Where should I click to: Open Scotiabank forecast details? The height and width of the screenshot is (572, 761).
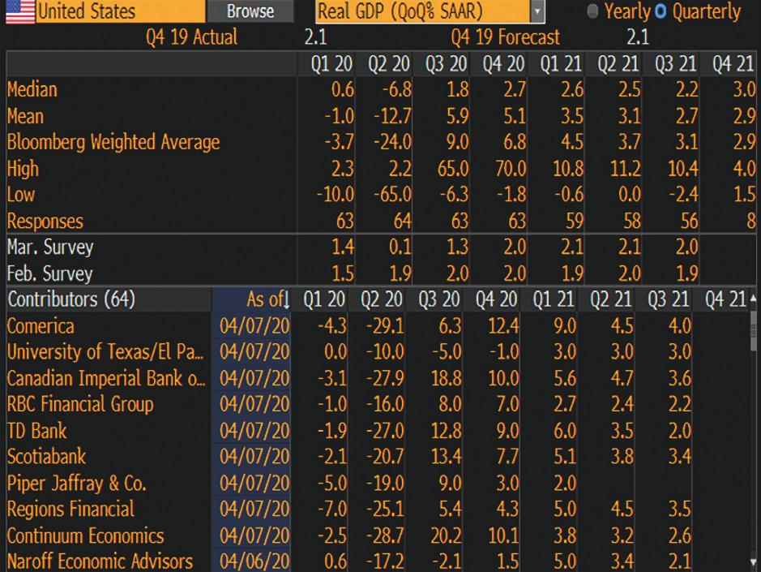click(46, 457)
